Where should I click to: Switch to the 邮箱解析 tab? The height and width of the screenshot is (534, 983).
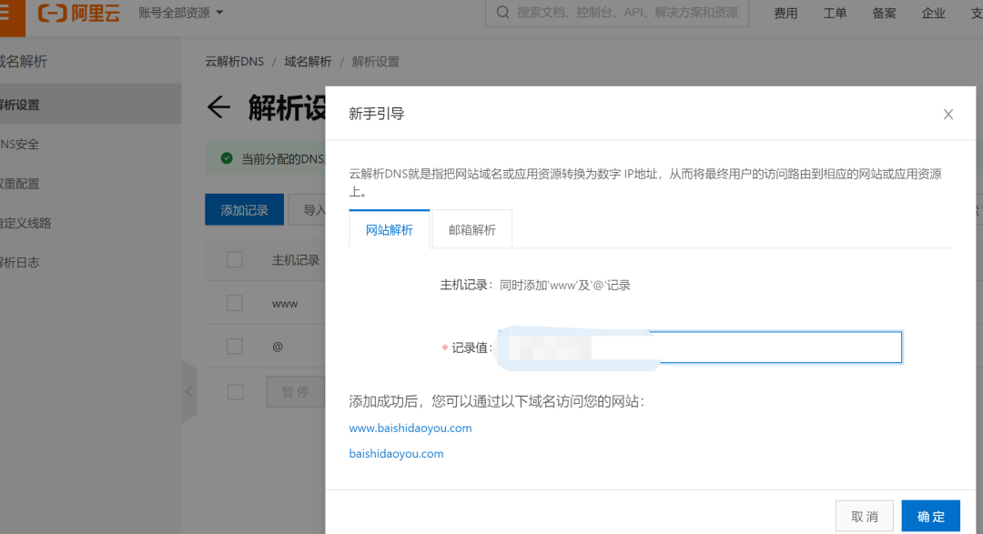pyautogui.click(x=471, y=228)
